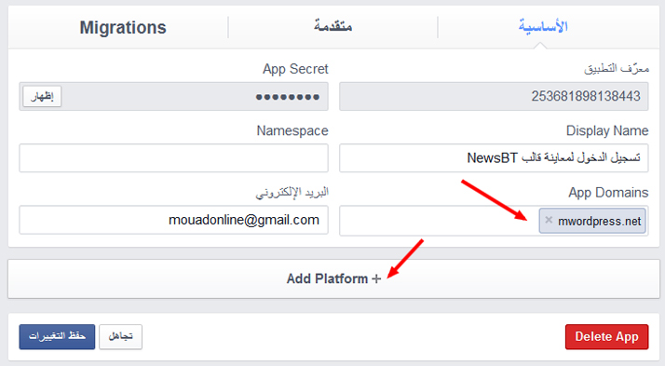Click the إظهار button to reveal App Secret
The image size is (665, 366).
tap(42, 96)
